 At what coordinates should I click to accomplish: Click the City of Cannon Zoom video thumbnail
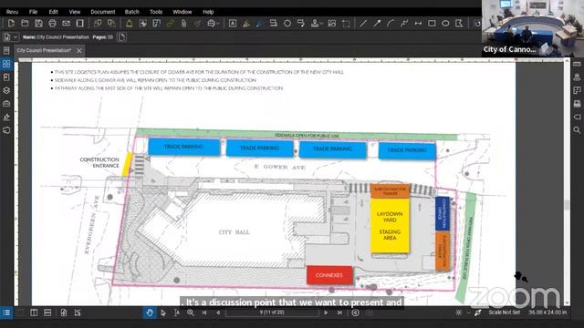click(x=533, y=28)
